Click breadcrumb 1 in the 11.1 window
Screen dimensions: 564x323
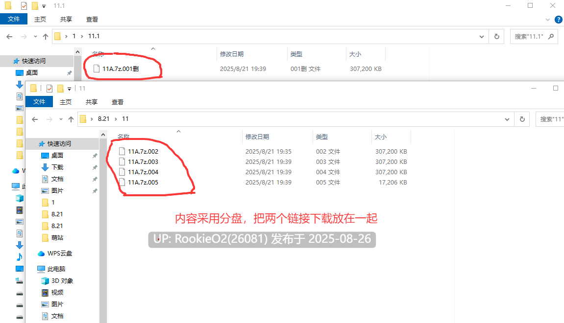74,36
